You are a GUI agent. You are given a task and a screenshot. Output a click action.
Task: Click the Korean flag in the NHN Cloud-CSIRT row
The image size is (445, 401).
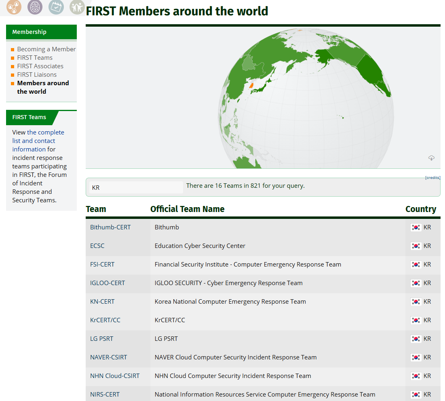point(416,376)
